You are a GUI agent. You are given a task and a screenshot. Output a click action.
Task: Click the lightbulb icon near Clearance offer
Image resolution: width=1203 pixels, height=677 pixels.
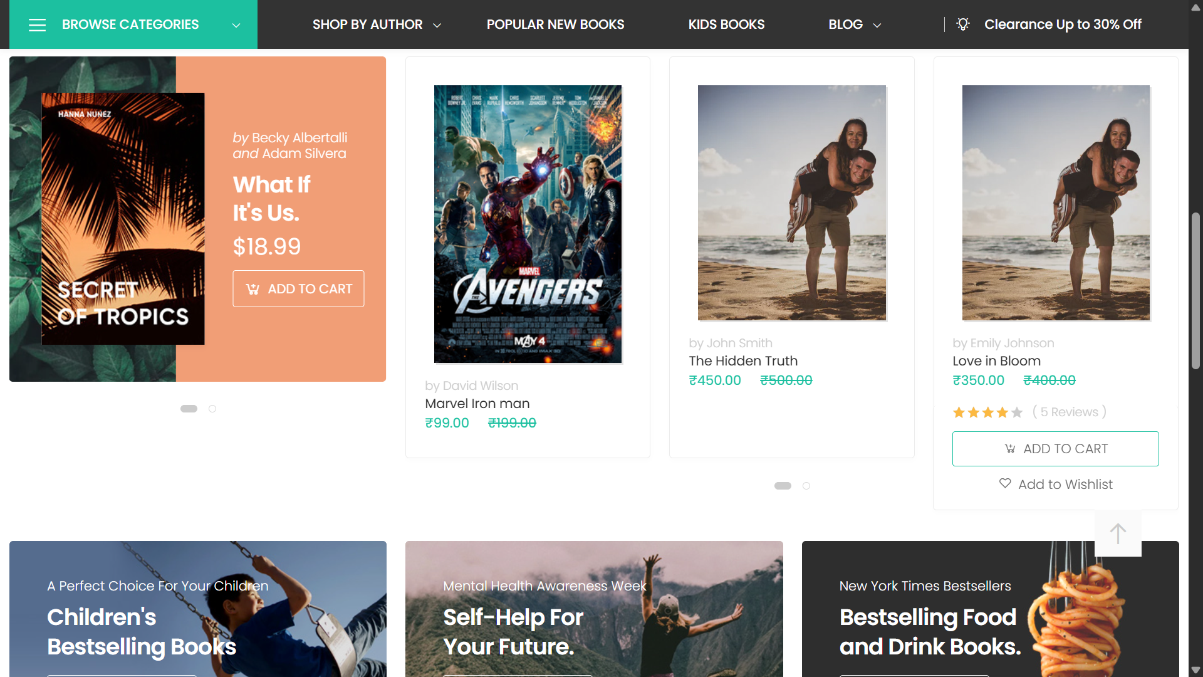click(x=963, y=24)
